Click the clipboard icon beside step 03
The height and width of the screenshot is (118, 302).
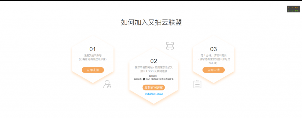point(197,84)
